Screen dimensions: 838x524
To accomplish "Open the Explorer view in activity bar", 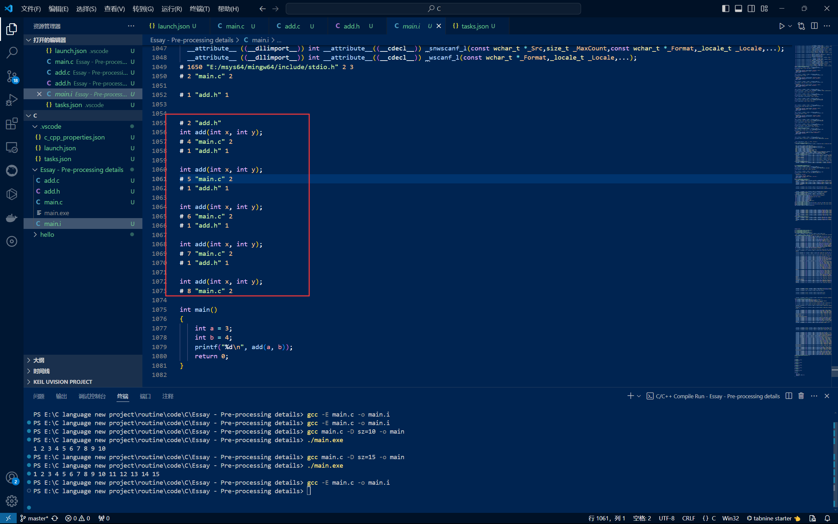I will (x=12, y=29).
